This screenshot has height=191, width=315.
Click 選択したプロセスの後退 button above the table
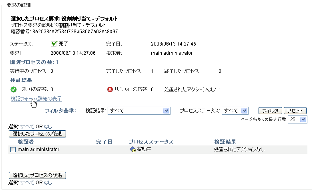pos(37,133)
